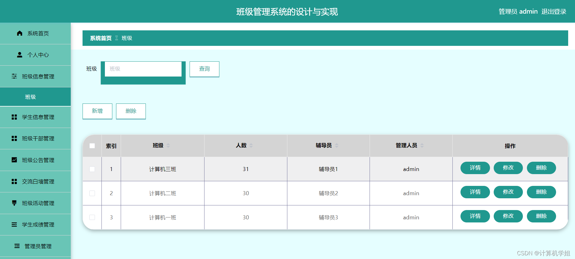Click 修改 for 计算机三班 row

(x=508, y=168)
